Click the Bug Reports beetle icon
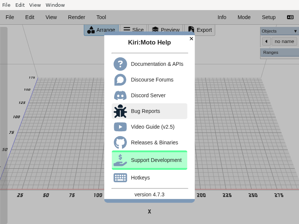The image size is (299, 224). coord(120,111)
